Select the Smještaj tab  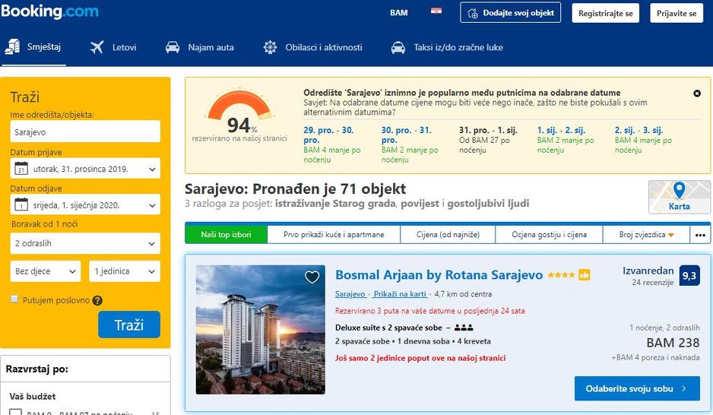[x=33, y=47]
